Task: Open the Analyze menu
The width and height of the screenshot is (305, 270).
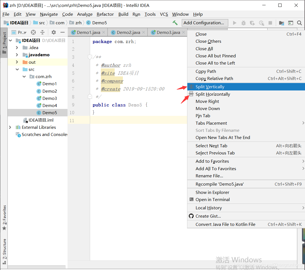Action: (x=85, y=14)
